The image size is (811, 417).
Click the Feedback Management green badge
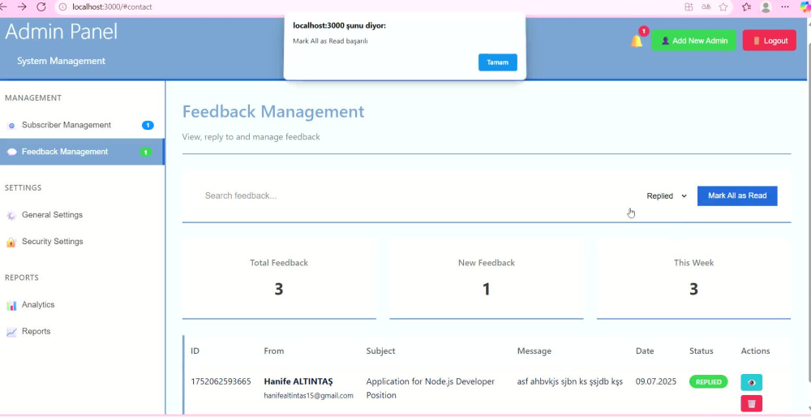click(146, 152)
